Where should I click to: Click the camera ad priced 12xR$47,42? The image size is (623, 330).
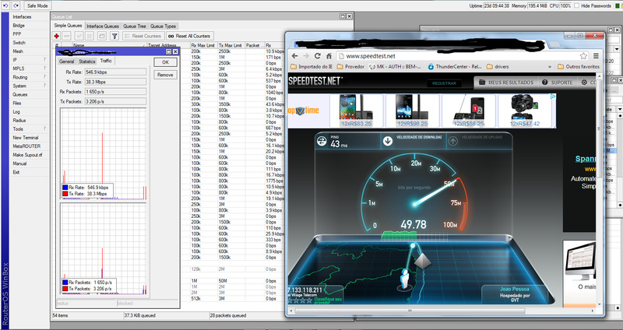[525, 111]
